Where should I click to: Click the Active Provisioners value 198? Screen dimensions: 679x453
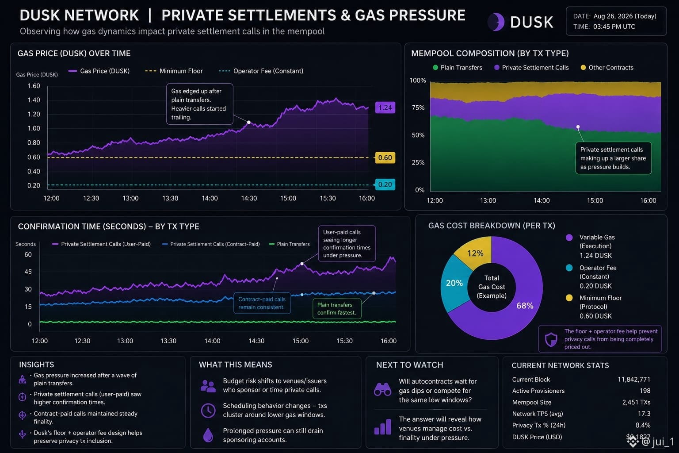coord(645,391)
